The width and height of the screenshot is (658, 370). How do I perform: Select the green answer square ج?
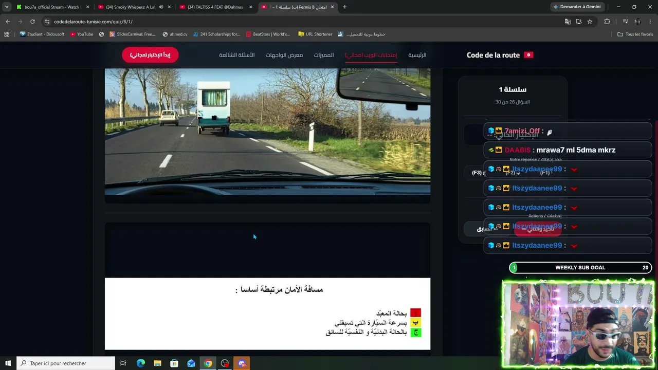coord(415,332)
